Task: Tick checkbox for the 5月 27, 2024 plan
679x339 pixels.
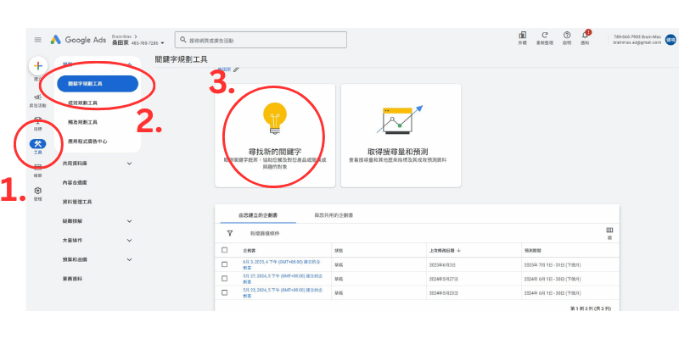Action: [224, 279]
